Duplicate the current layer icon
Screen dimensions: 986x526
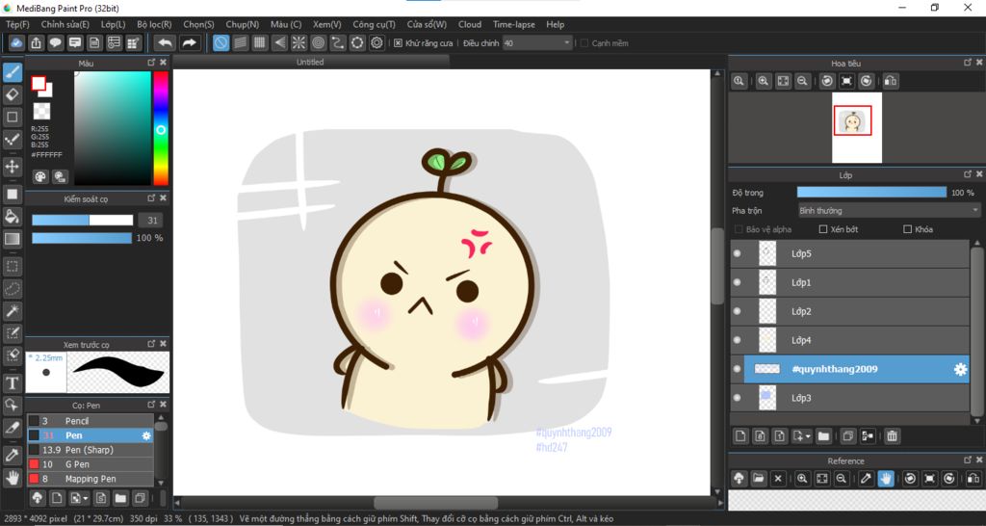[847, 435]
